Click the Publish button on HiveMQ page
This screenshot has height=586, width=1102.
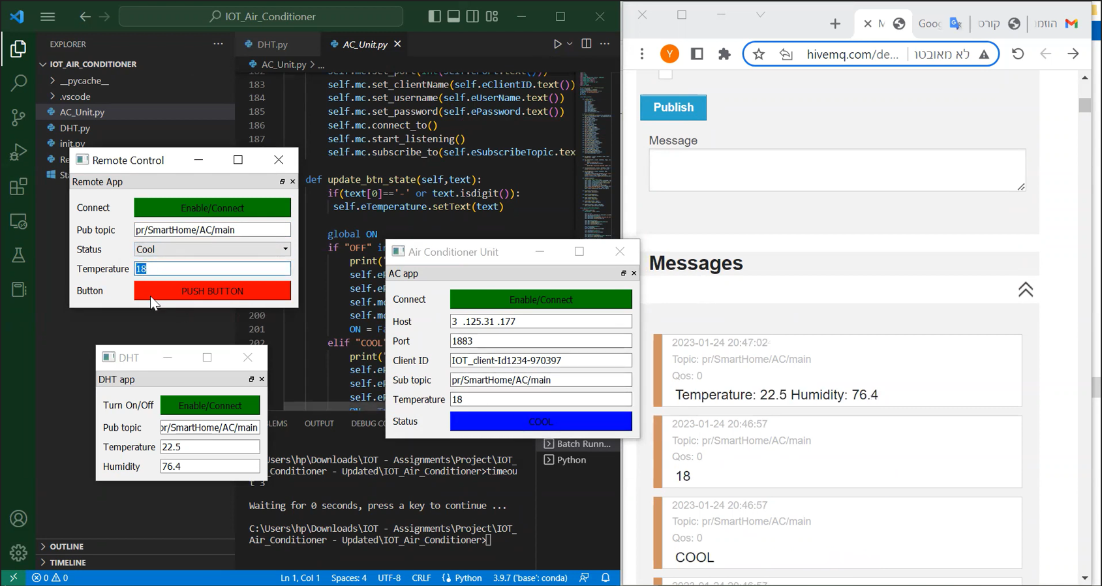tap(673, 108)
